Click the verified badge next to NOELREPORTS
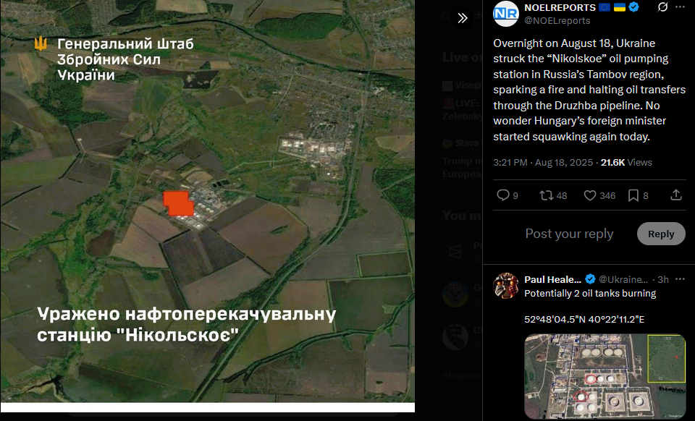This screenshot has height=421, width=695. [x=634, y=7]
